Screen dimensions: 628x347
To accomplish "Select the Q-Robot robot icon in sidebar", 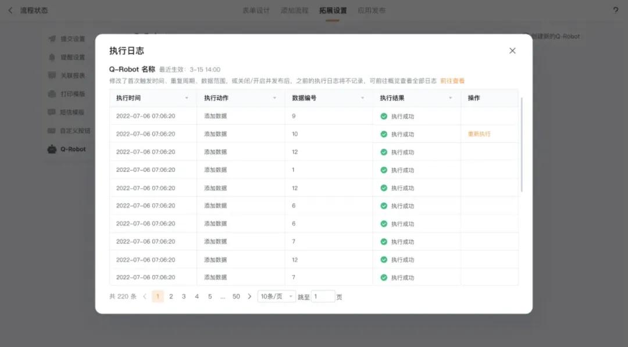I will coord(52,149).
